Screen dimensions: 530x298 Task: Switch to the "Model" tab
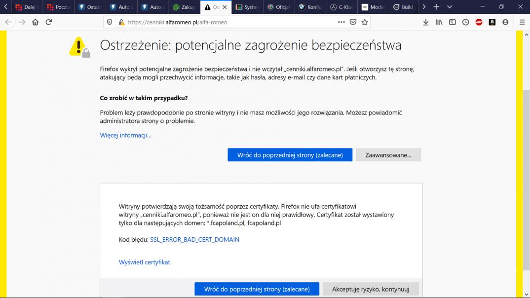pyautogui.click(x=373, y=7)
